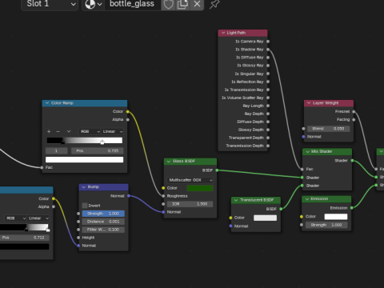Collapse the Glass BSDF node

[169, 161]
